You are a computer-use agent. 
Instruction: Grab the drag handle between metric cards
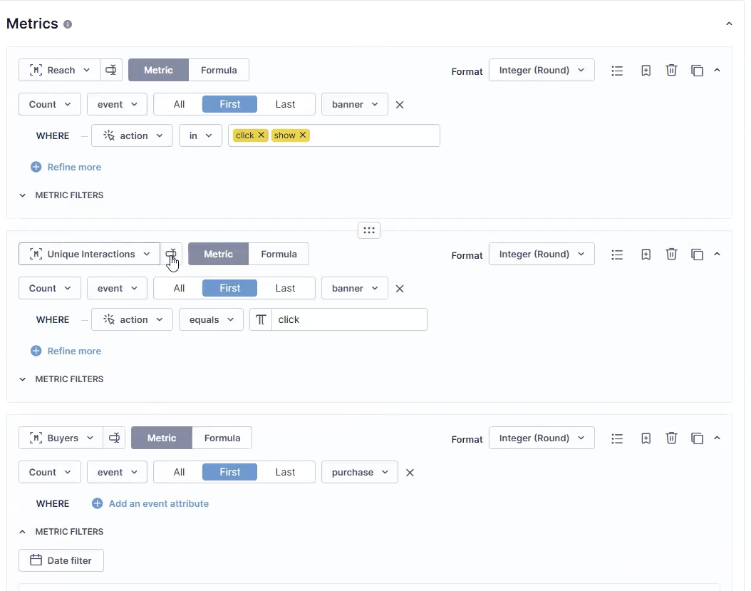point(369,230)
